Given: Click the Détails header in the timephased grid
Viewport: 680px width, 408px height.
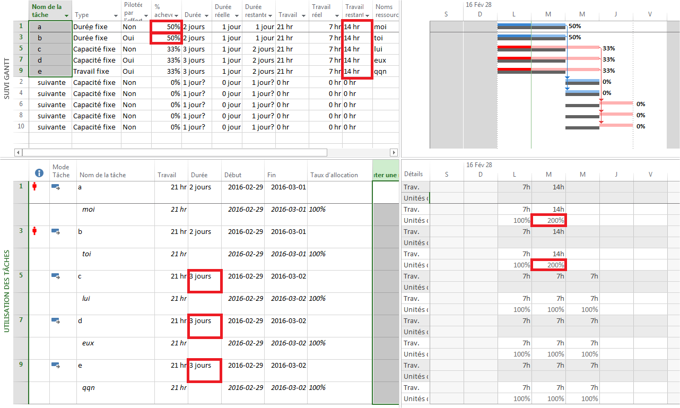Looking at the screenshot, I should tap(414, 174).
